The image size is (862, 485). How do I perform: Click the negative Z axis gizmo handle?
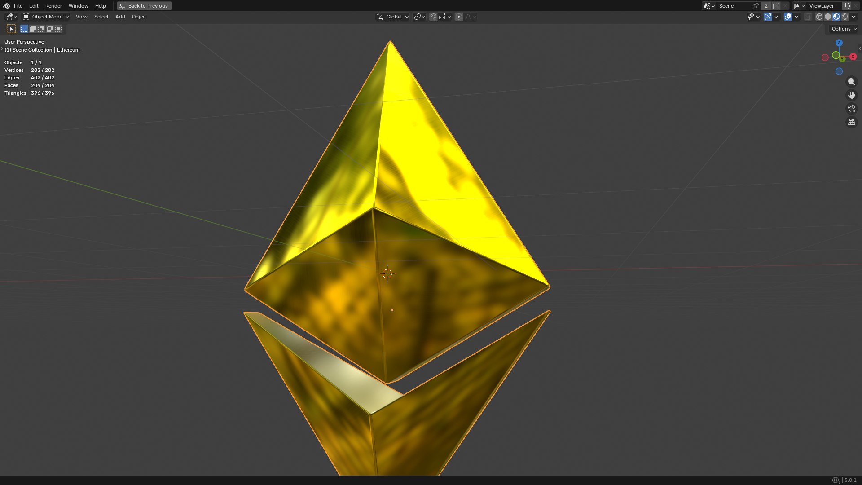coord(839,71)
